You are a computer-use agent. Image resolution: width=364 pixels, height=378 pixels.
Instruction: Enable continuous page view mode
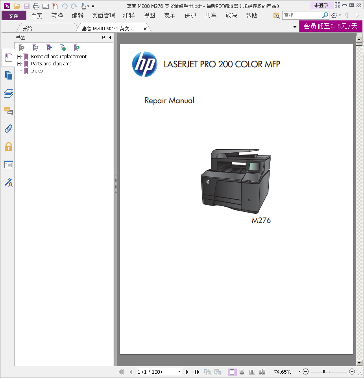coord(242,372)
